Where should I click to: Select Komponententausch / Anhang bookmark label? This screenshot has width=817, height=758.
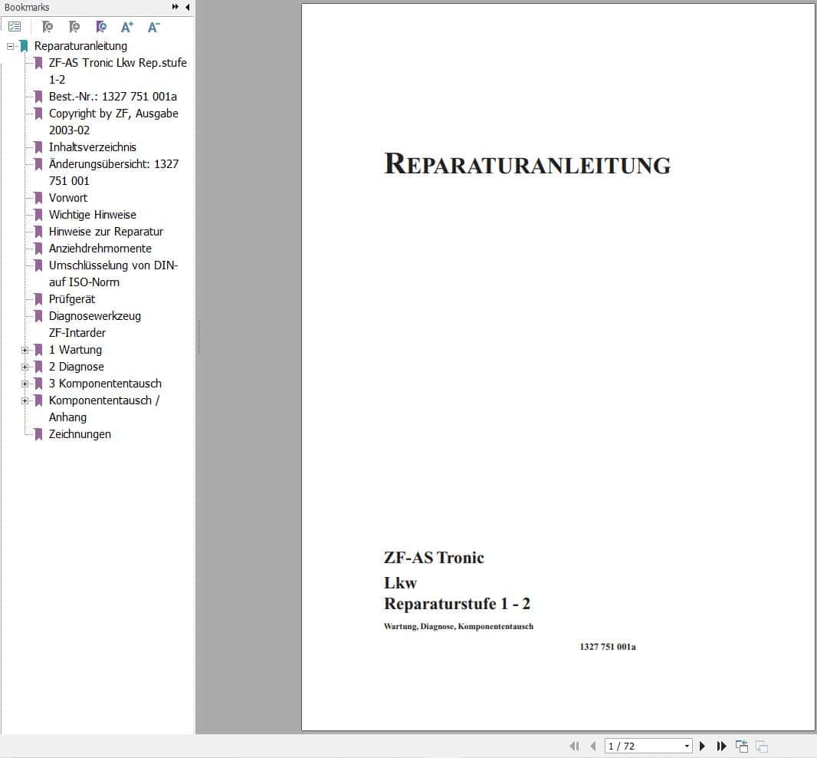tap(104, 408)
